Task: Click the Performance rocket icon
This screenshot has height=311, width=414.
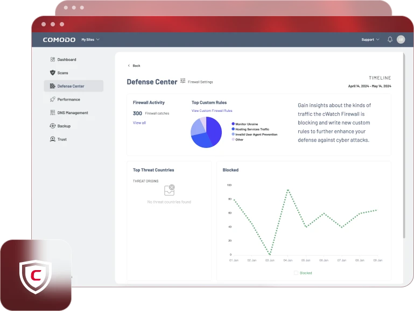Action: tap(52, 100)
